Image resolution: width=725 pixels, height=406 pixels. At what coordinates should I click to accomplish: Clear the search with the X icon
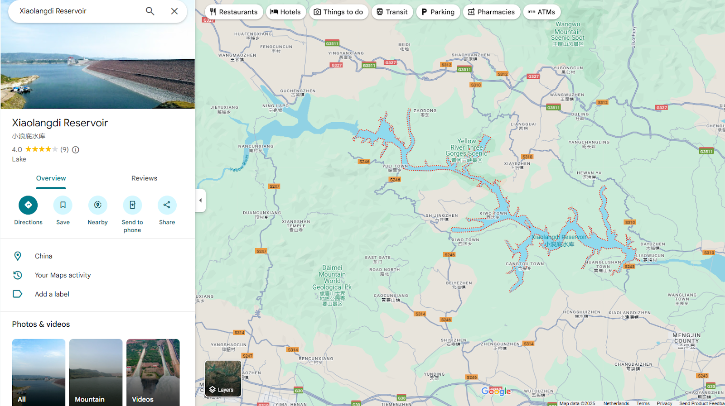click(x=174, y=11)
